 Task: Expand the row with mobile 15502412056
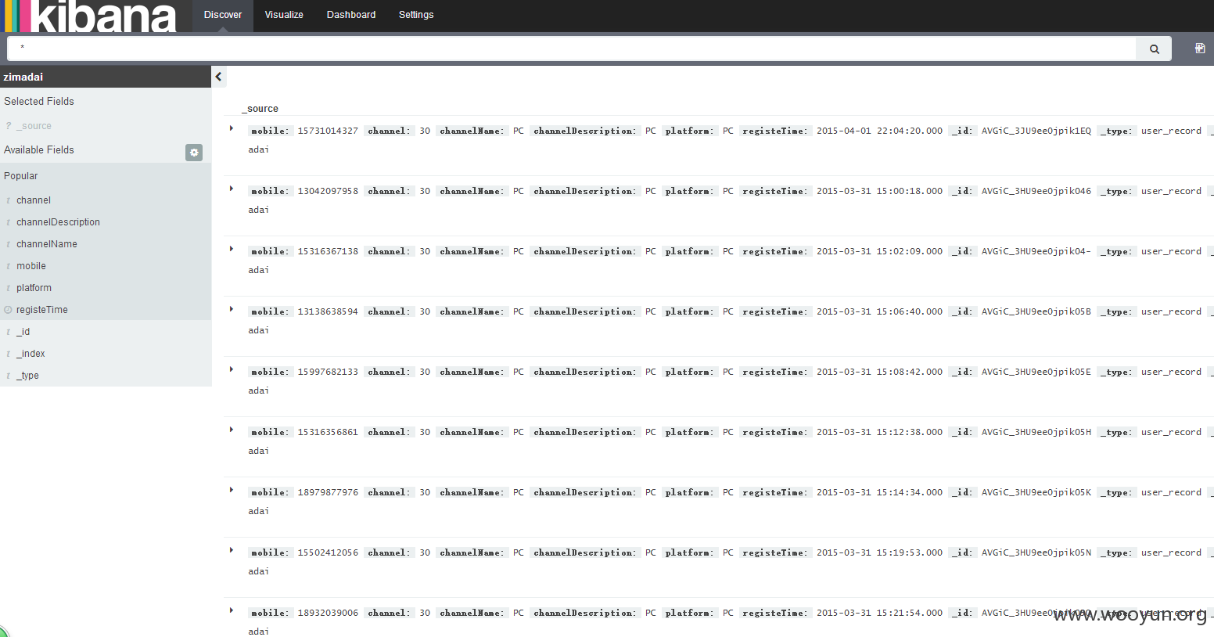232,550
